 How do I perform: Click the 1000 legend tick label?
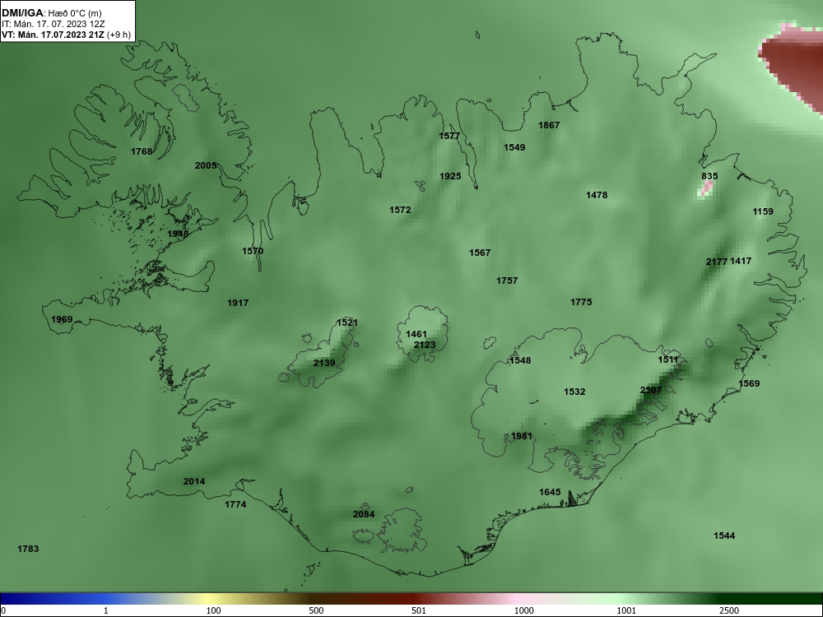coord(523,610)
